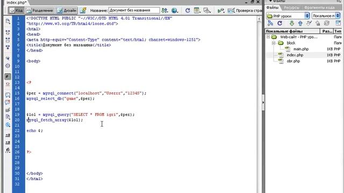Collapse the block folder

pos(274,43)
